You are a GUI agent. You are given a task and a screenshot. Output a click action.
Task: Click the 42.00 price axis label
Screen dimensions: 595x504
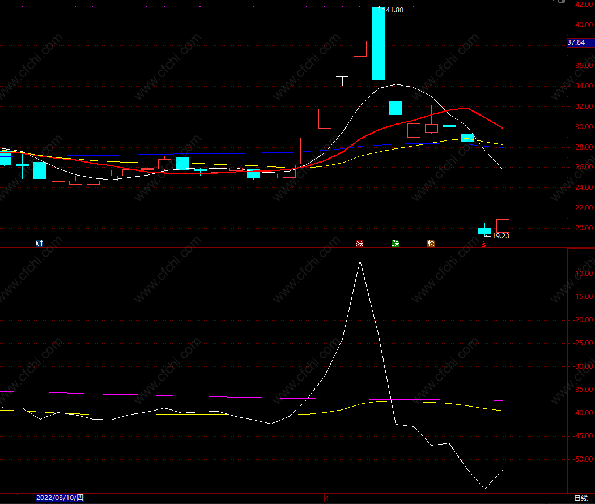(x=584, y=5)
